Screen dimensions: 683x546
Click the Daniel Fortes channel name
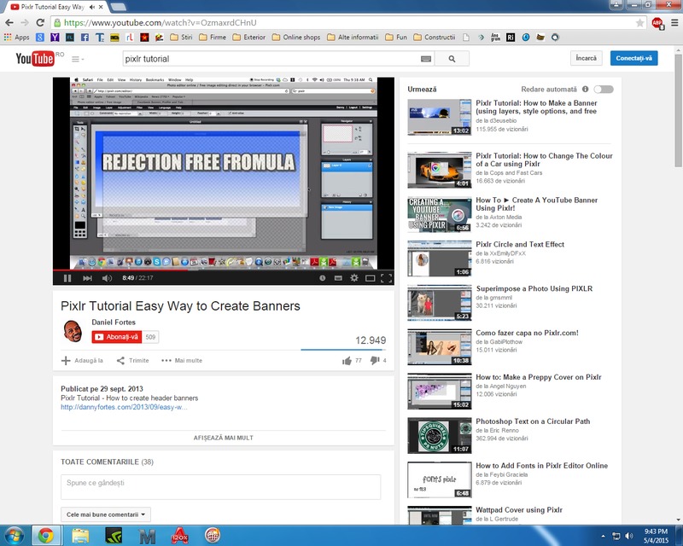[114, 322]
